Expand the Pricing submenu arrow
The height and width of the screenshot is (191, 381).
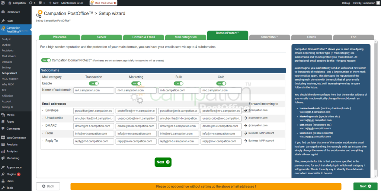[x=12, y=107]
